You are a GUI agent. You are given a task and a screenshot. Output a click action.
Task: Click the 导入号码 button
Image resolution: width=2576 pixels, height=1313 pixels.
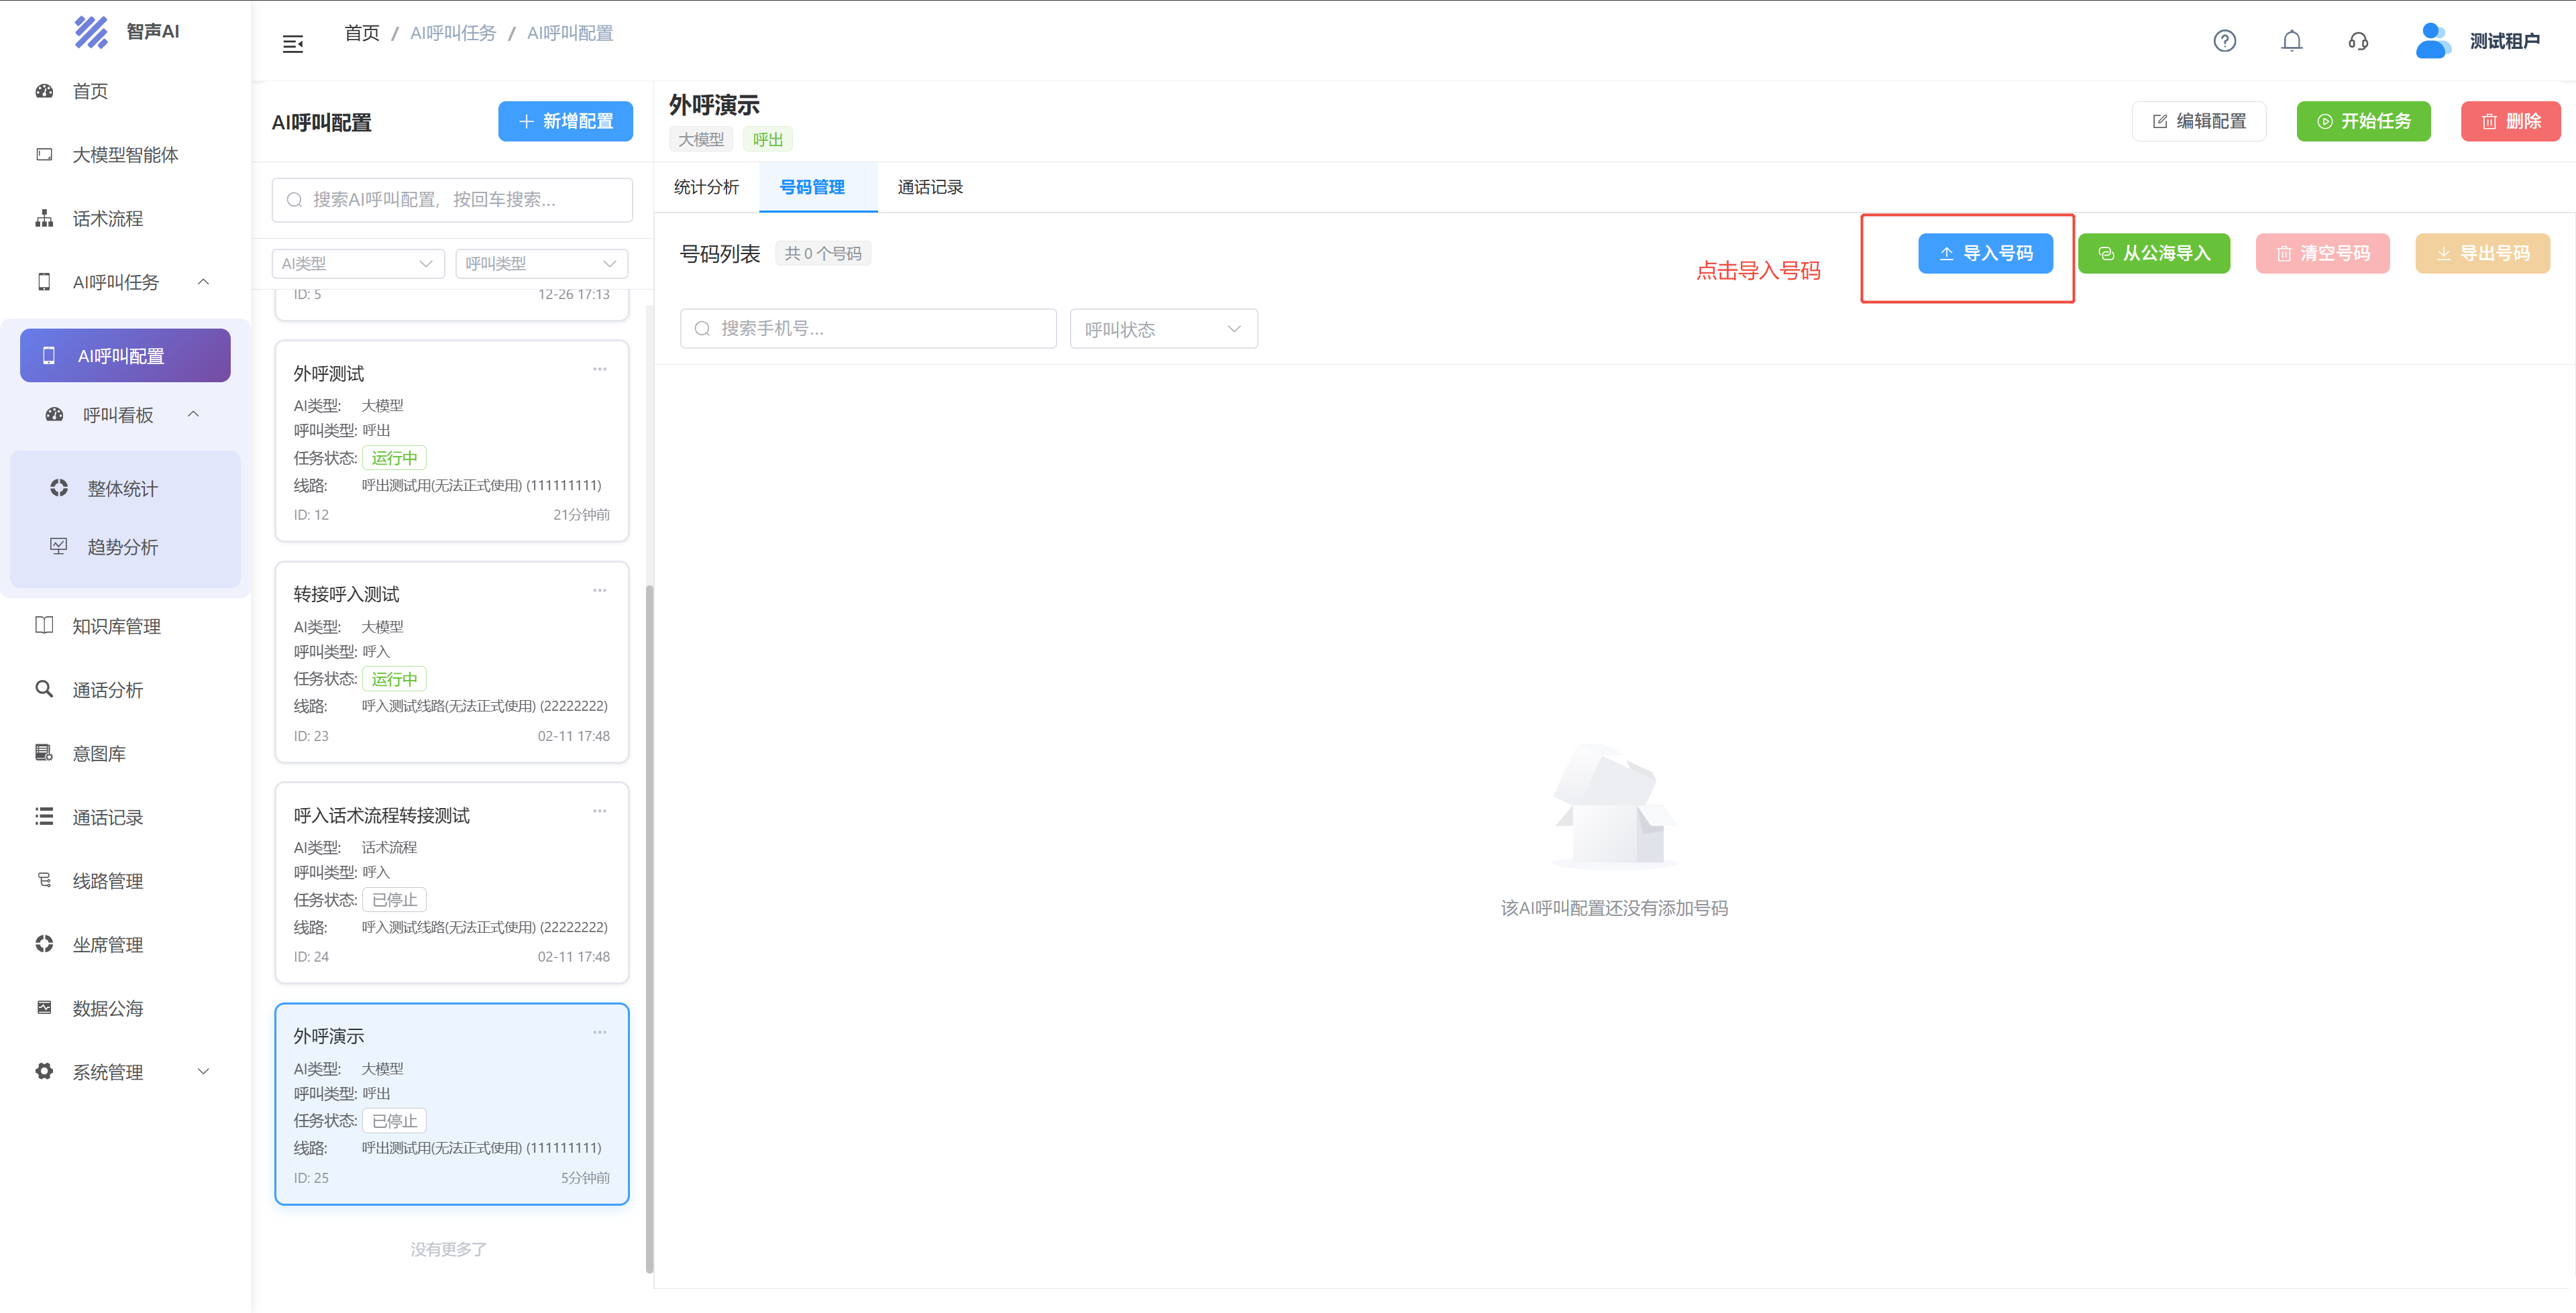[x=1984, y=253]
